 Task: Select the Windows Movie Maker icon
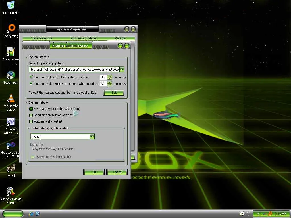[11, 196]
